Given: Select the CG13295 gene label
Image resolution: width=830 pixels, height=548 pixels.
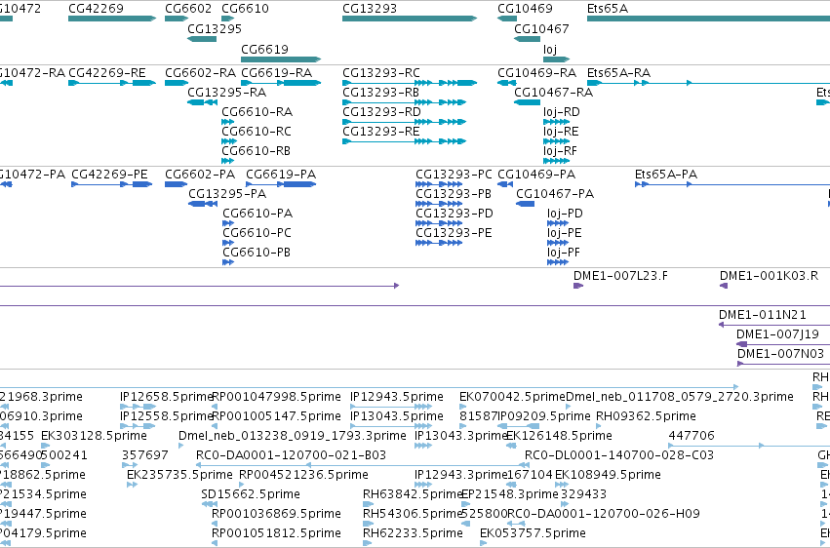Looking at the screenshot, I should click(215, 28).
